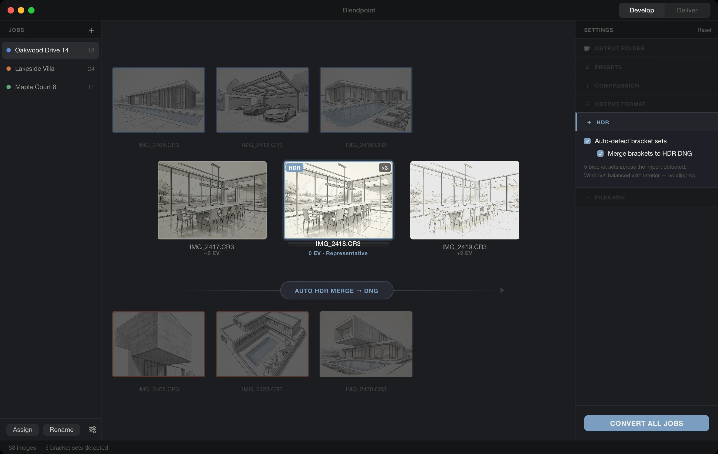Click the Filename lines icon
Viewport: 718px width, 454px height.
pyautogui.click(x=587, y=198)
